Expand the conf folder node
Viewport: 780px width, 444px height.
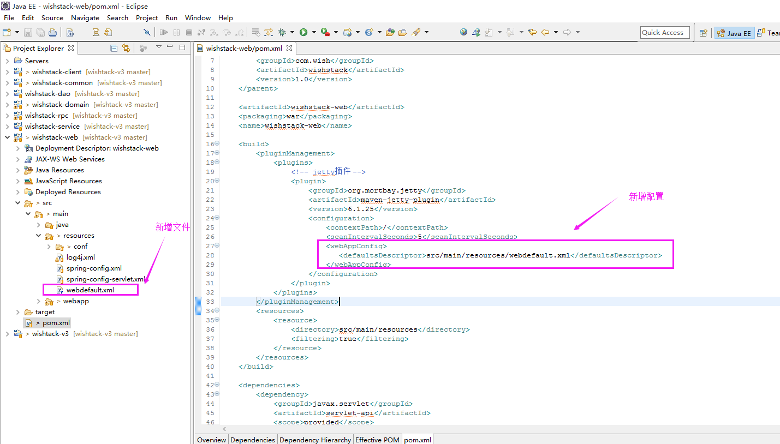(50, 246)
